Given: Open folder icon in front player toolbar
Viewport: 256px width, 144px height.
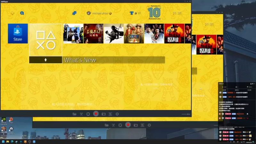Looking at the screenshot, I should [75, 114].
